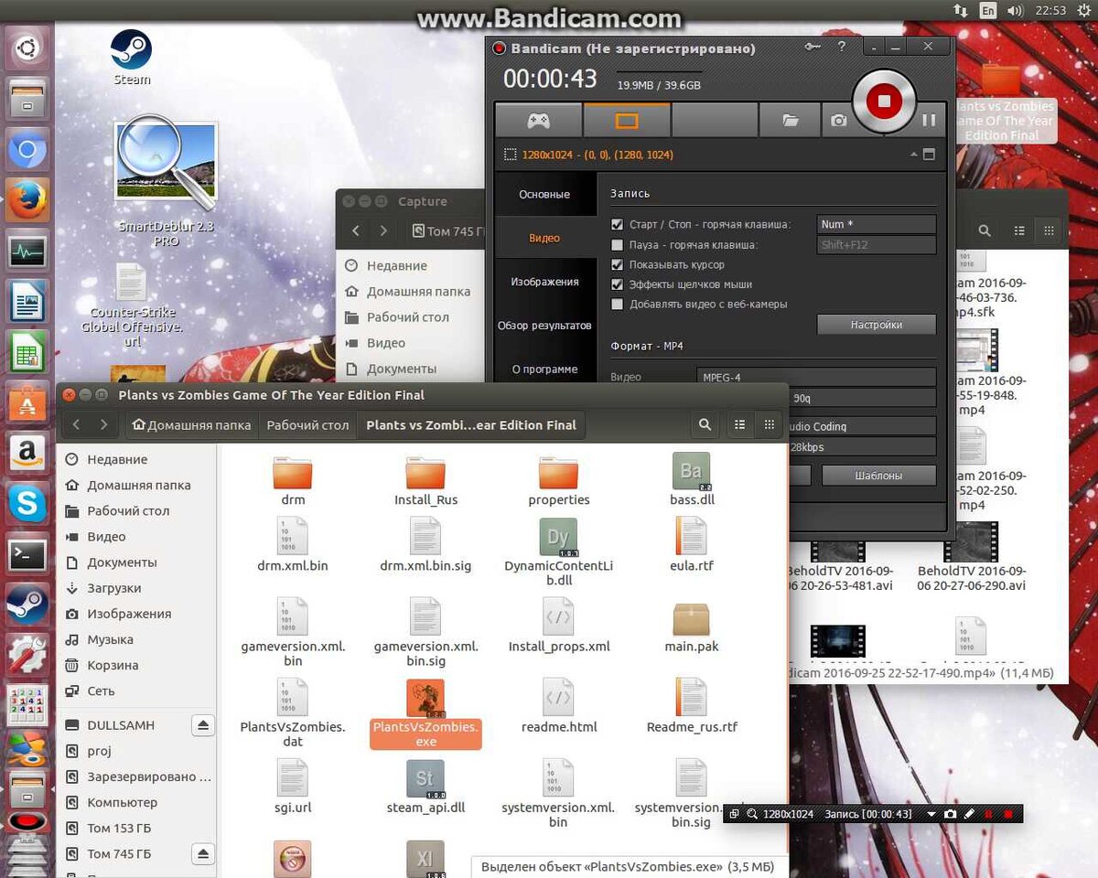Open the О программе tab in Bandicam
This screenshot has width=1098, height=878.
click(x=544, y=369)
